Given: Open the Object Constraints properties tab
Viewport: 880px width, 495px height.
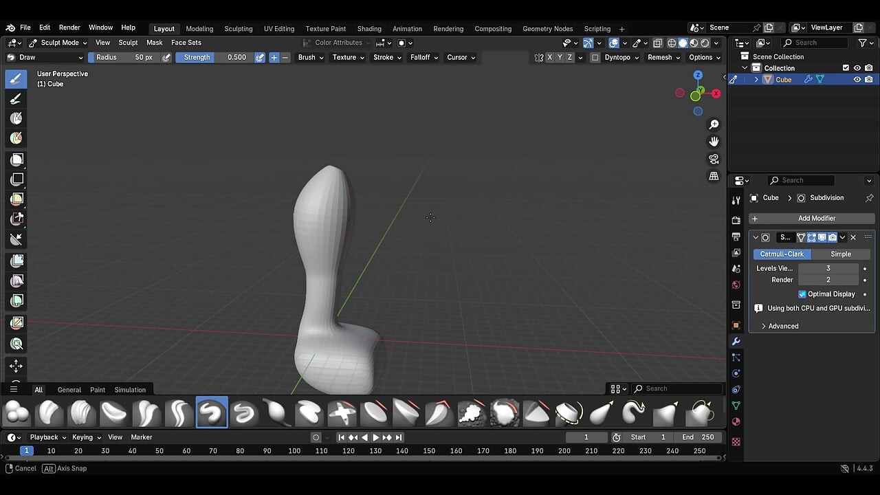Looking at the screenshot, I should 736,390.
